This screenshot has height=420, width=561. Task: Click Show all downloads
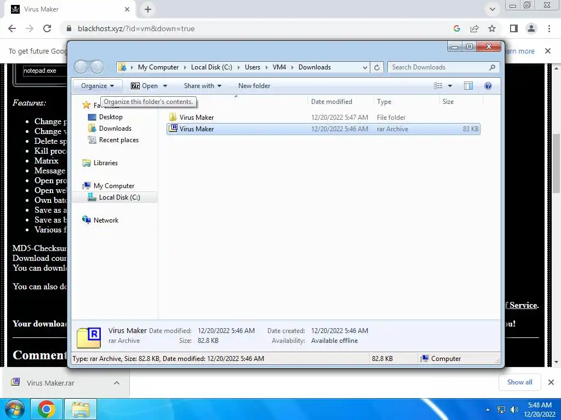[x=519, y=382]
